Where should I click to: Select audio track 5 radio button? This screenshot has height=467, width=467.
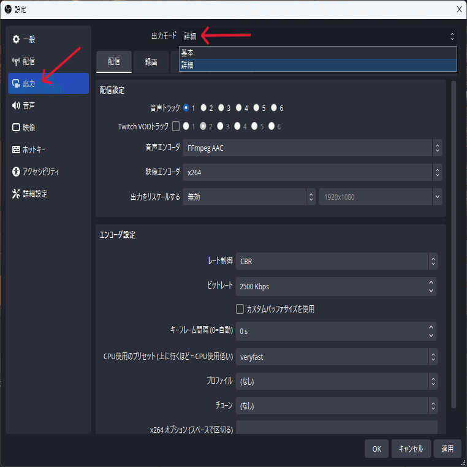coord(256,107)
